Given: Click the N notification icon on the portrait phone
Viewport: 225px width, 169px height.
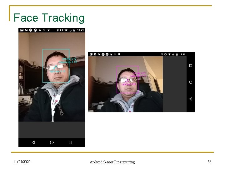Looking at the screenshot, I should tap(26, 30).
